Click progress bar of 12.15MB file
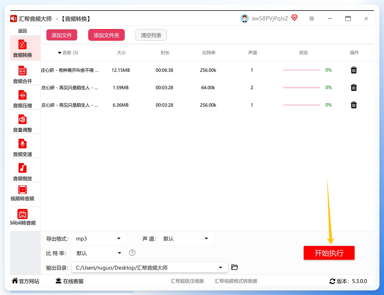 click(x=302, y=70)
